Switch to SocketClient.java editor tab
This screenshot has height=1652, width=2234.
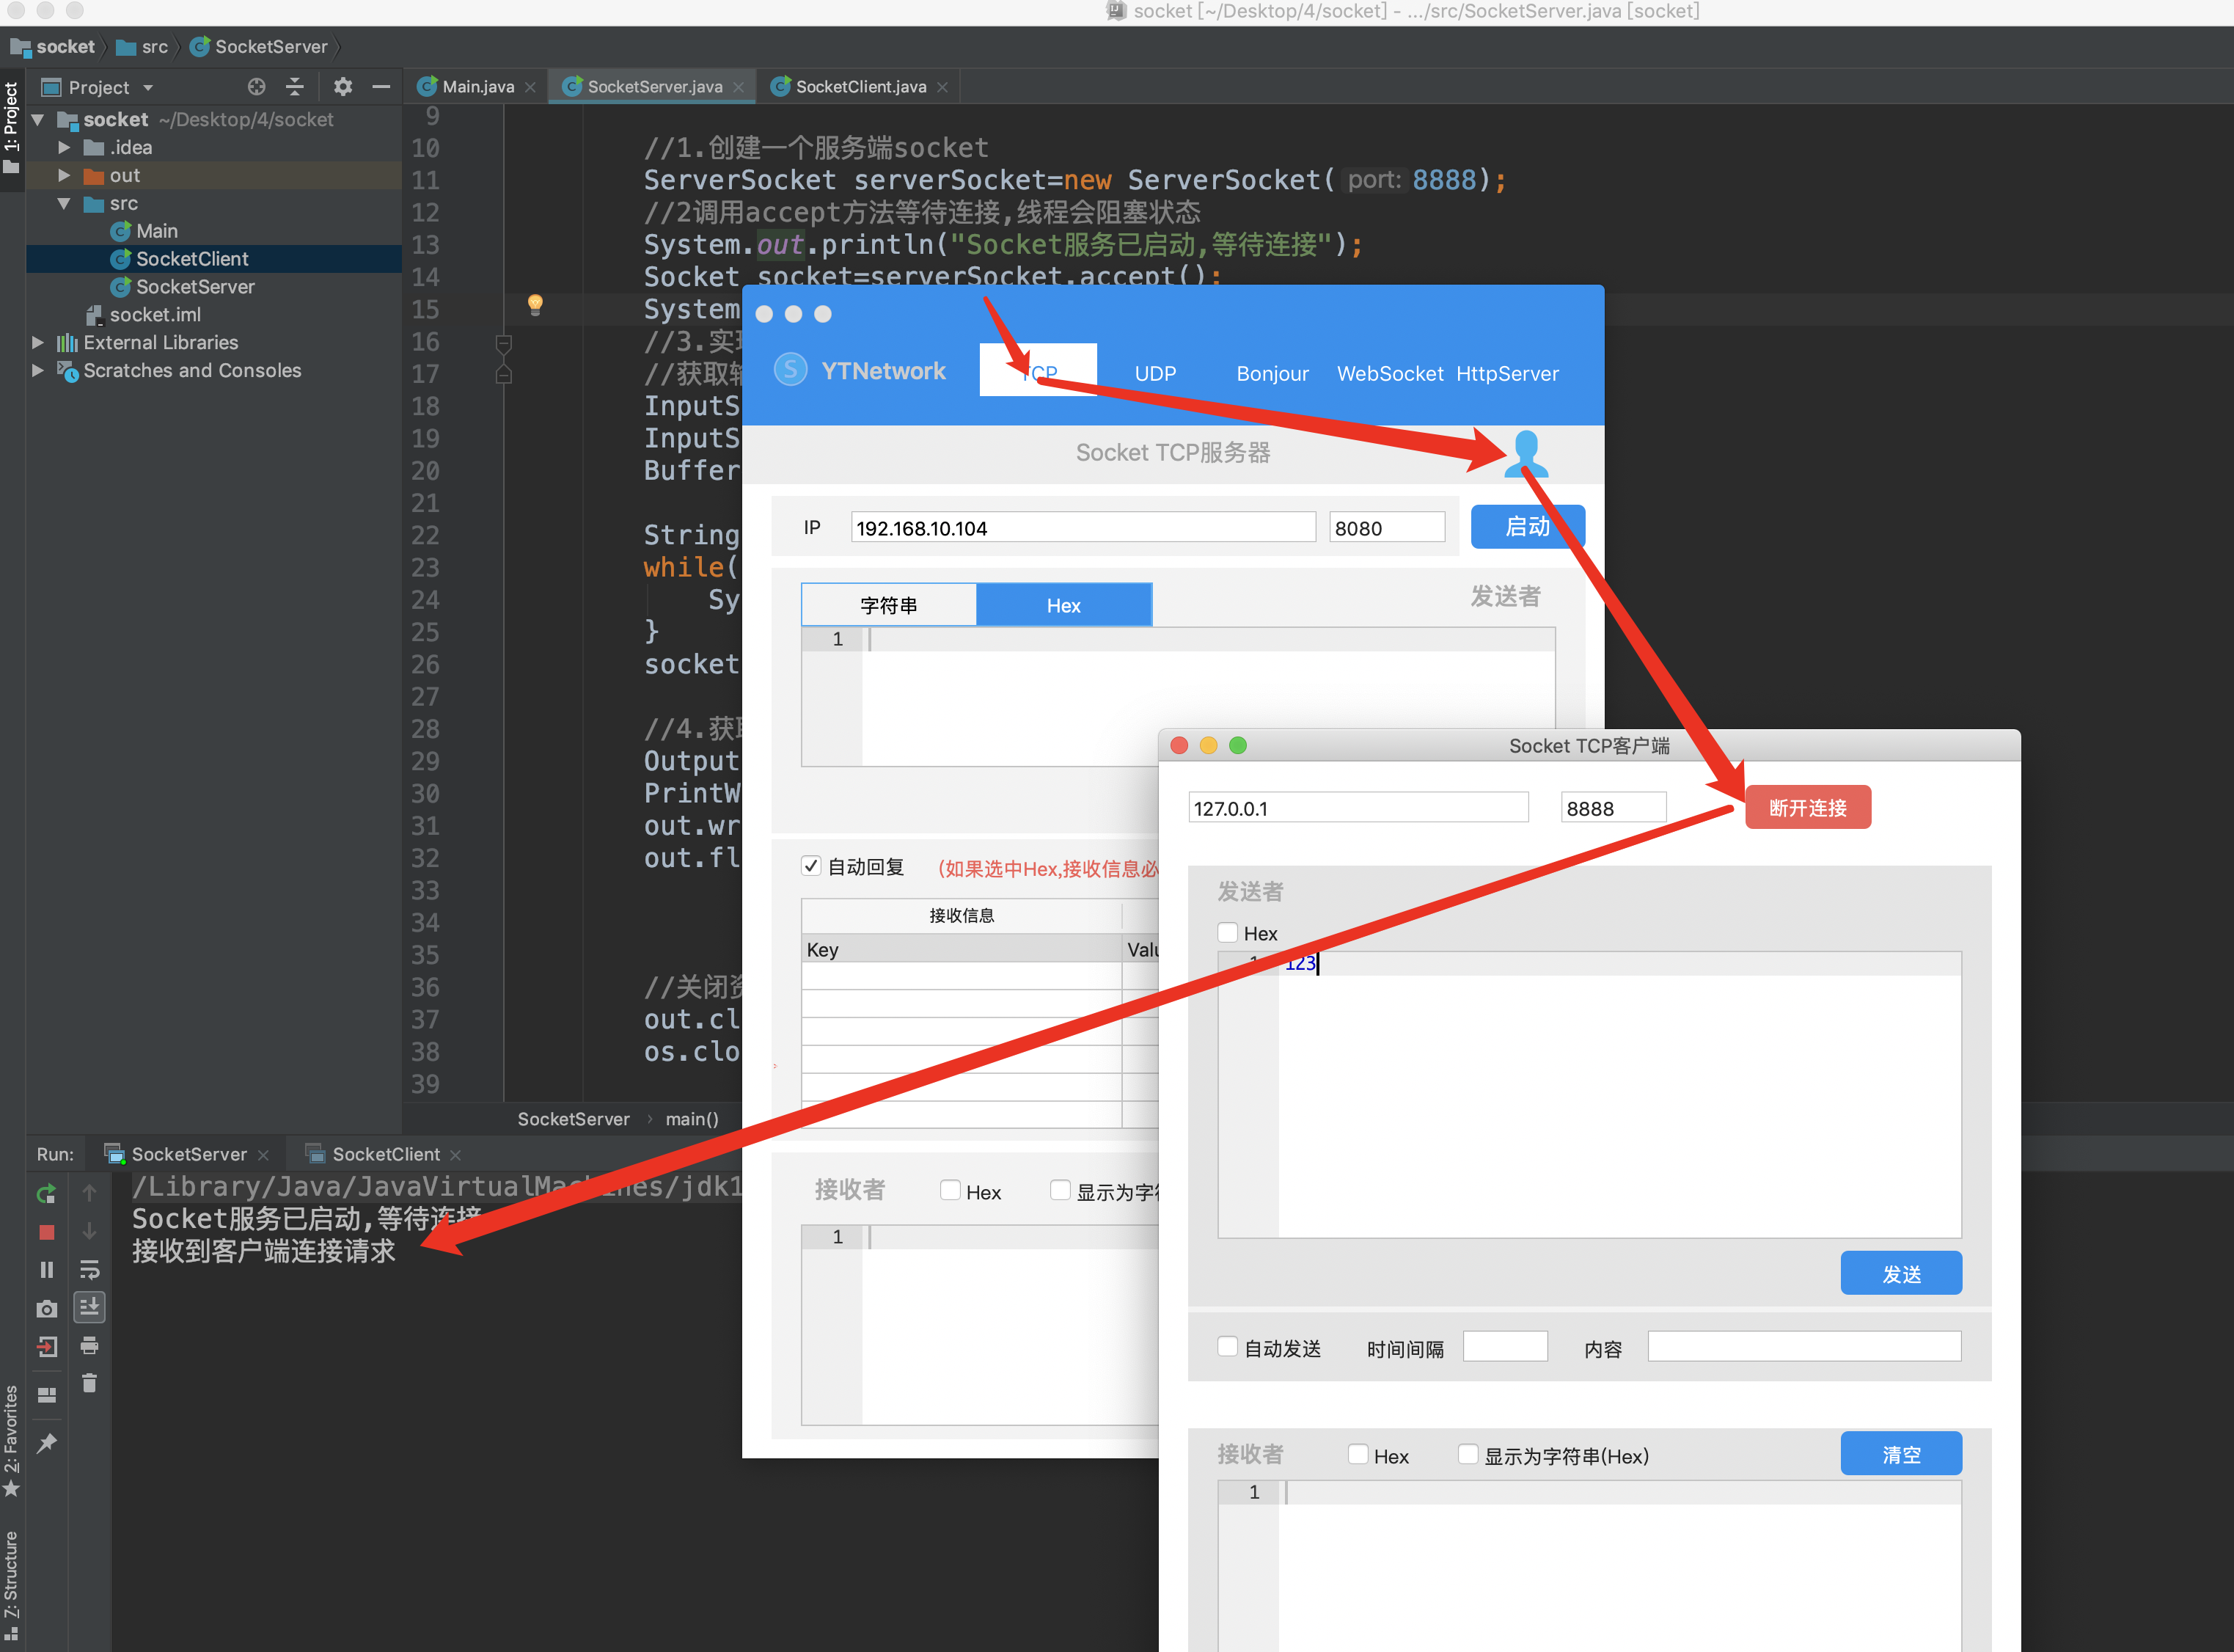(860, 87)
